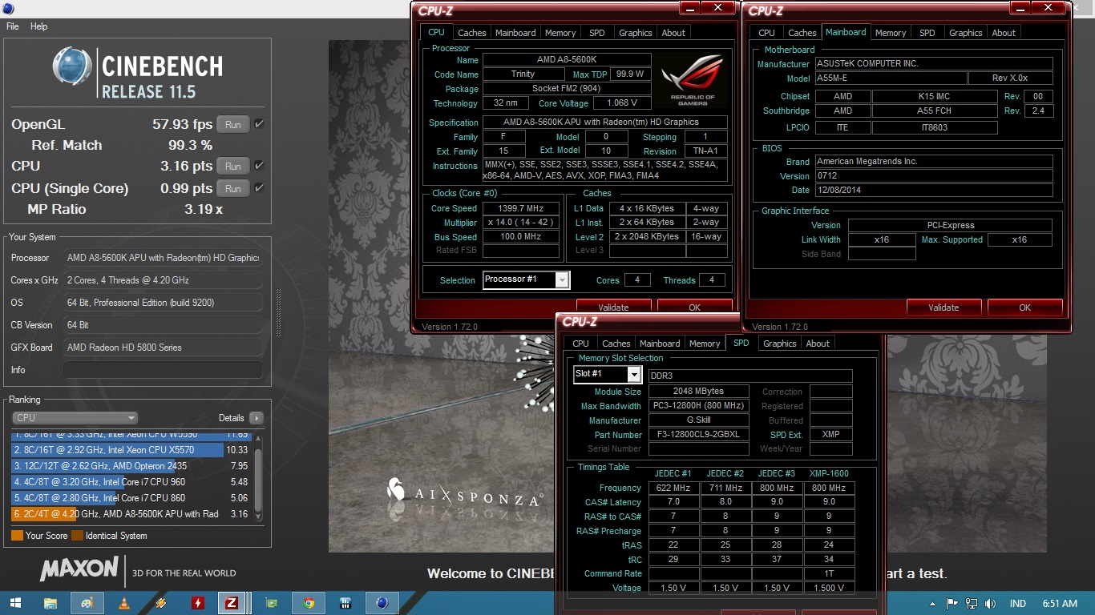
Task: Open the Paint app taskbar icon
Action: click(x=87, y=603)
